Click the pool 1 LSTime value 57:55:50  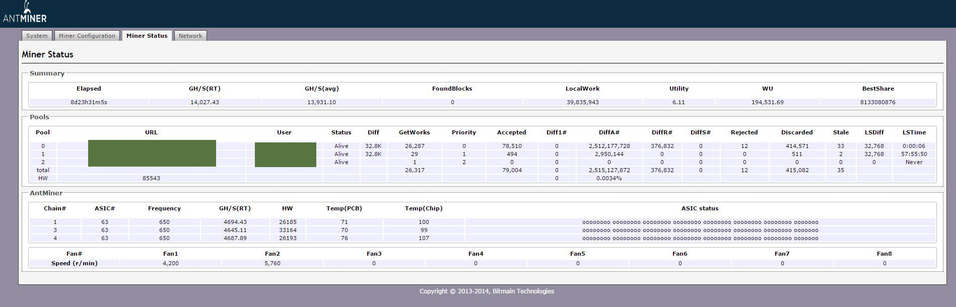[914, 154]
